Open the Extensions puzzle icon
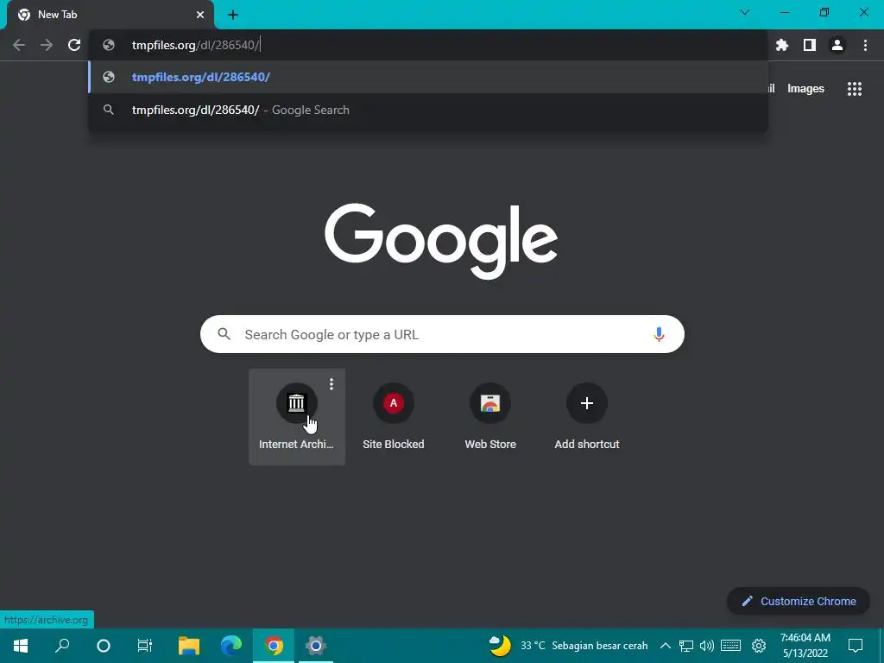 point(782,45)
